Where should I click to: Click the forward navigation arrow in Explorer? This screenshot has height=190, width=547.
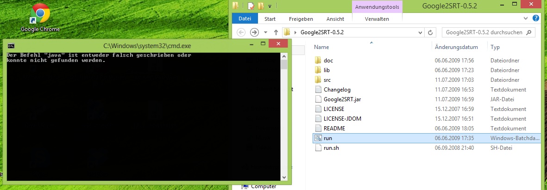[254, 32]
